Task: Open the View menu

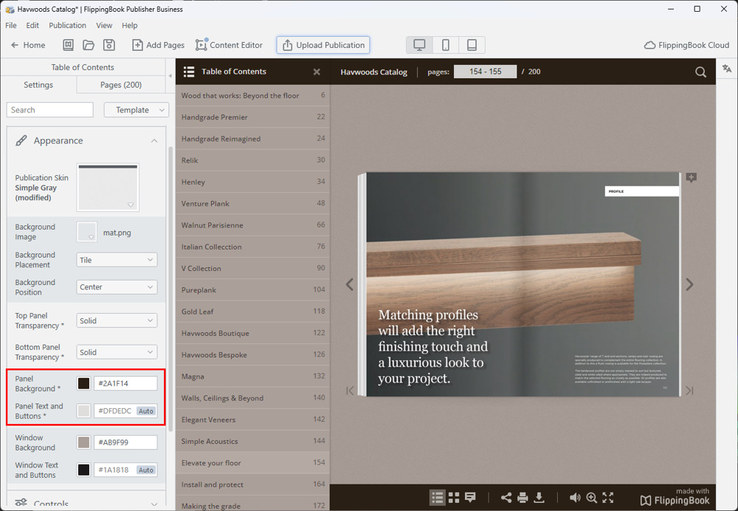Action: [x=104, y=25]
